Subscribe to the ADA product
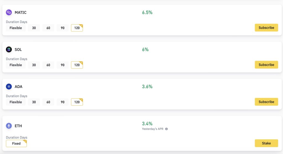Image resolution: width=283 pixels, height=154 pixels. pyautogui.click(x=266, y=102)
